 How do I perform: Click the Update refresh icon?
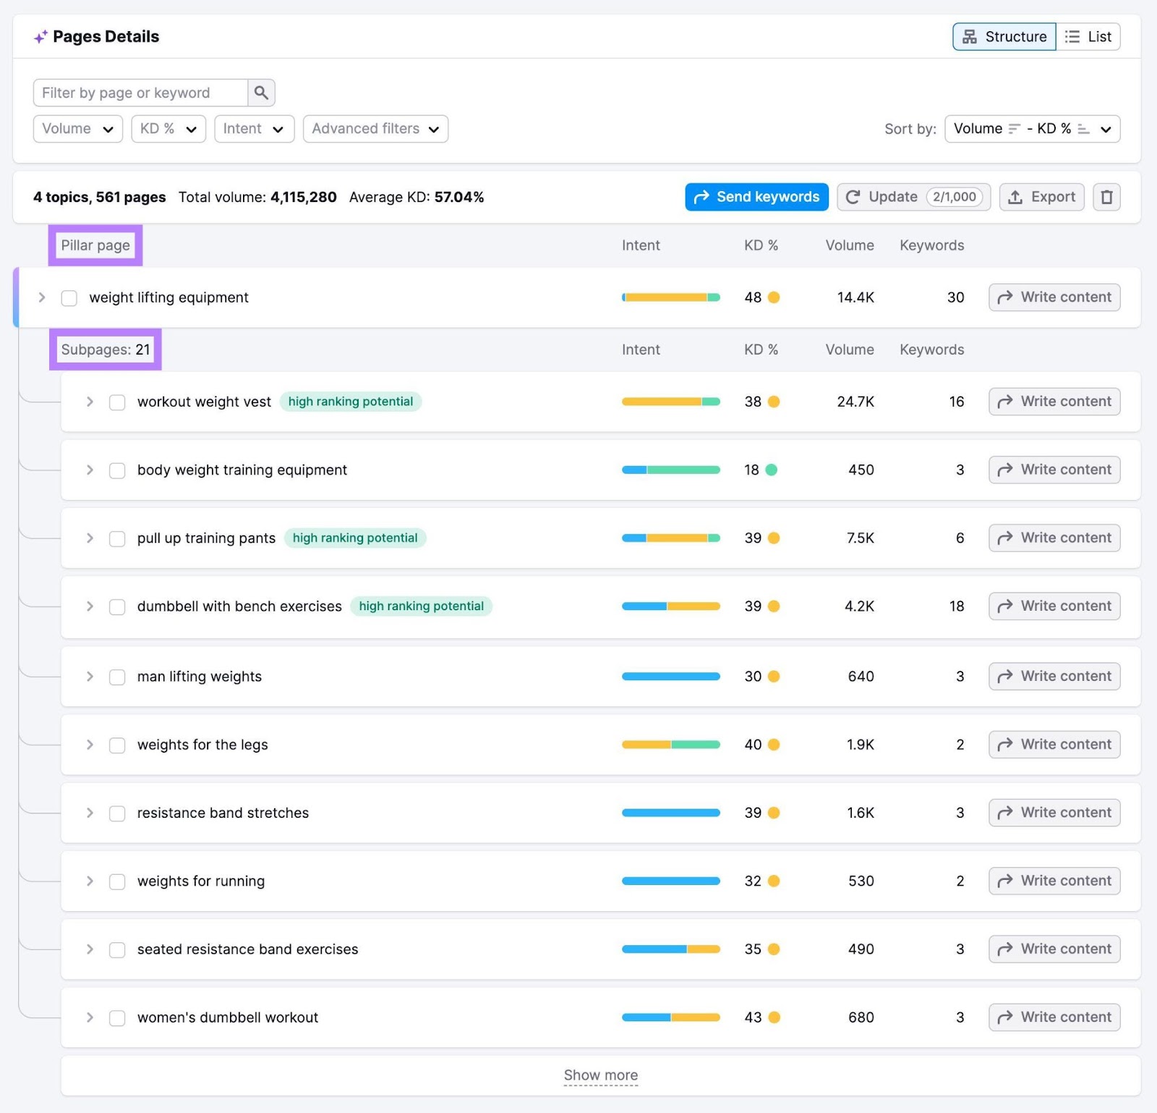pos(854,197)
